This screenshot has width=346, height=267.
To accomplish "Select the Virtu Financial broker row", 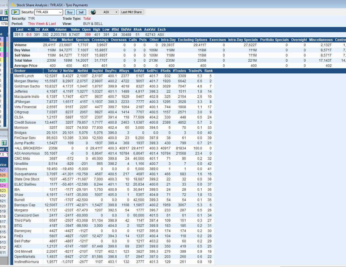I will [x=113, y=107].
